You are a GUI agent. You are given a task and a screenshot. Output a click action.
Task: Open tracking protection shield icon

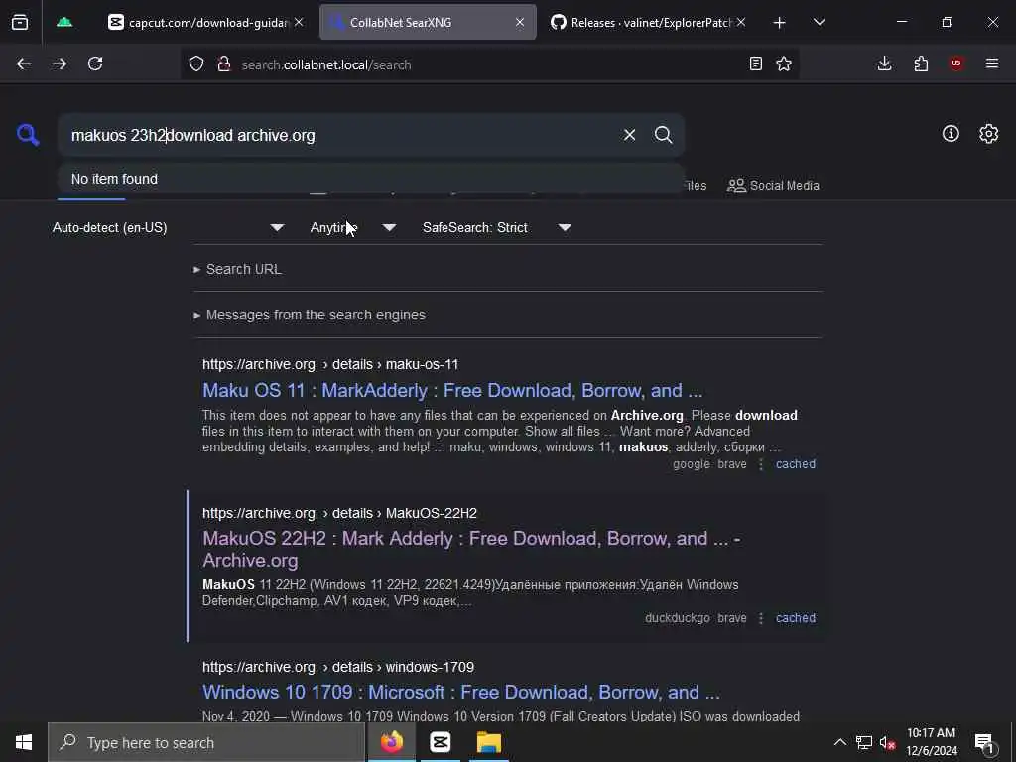click(x=196, y=63)
